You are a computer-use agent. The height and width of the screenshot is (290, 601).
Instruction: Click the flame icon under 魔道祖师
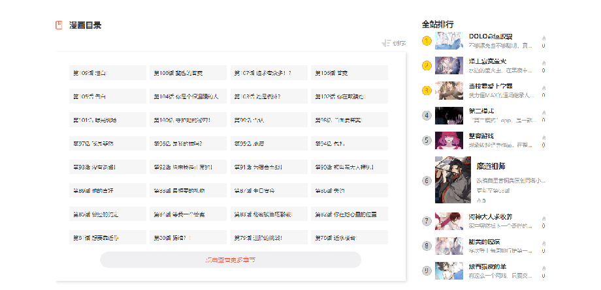(479, 200)
